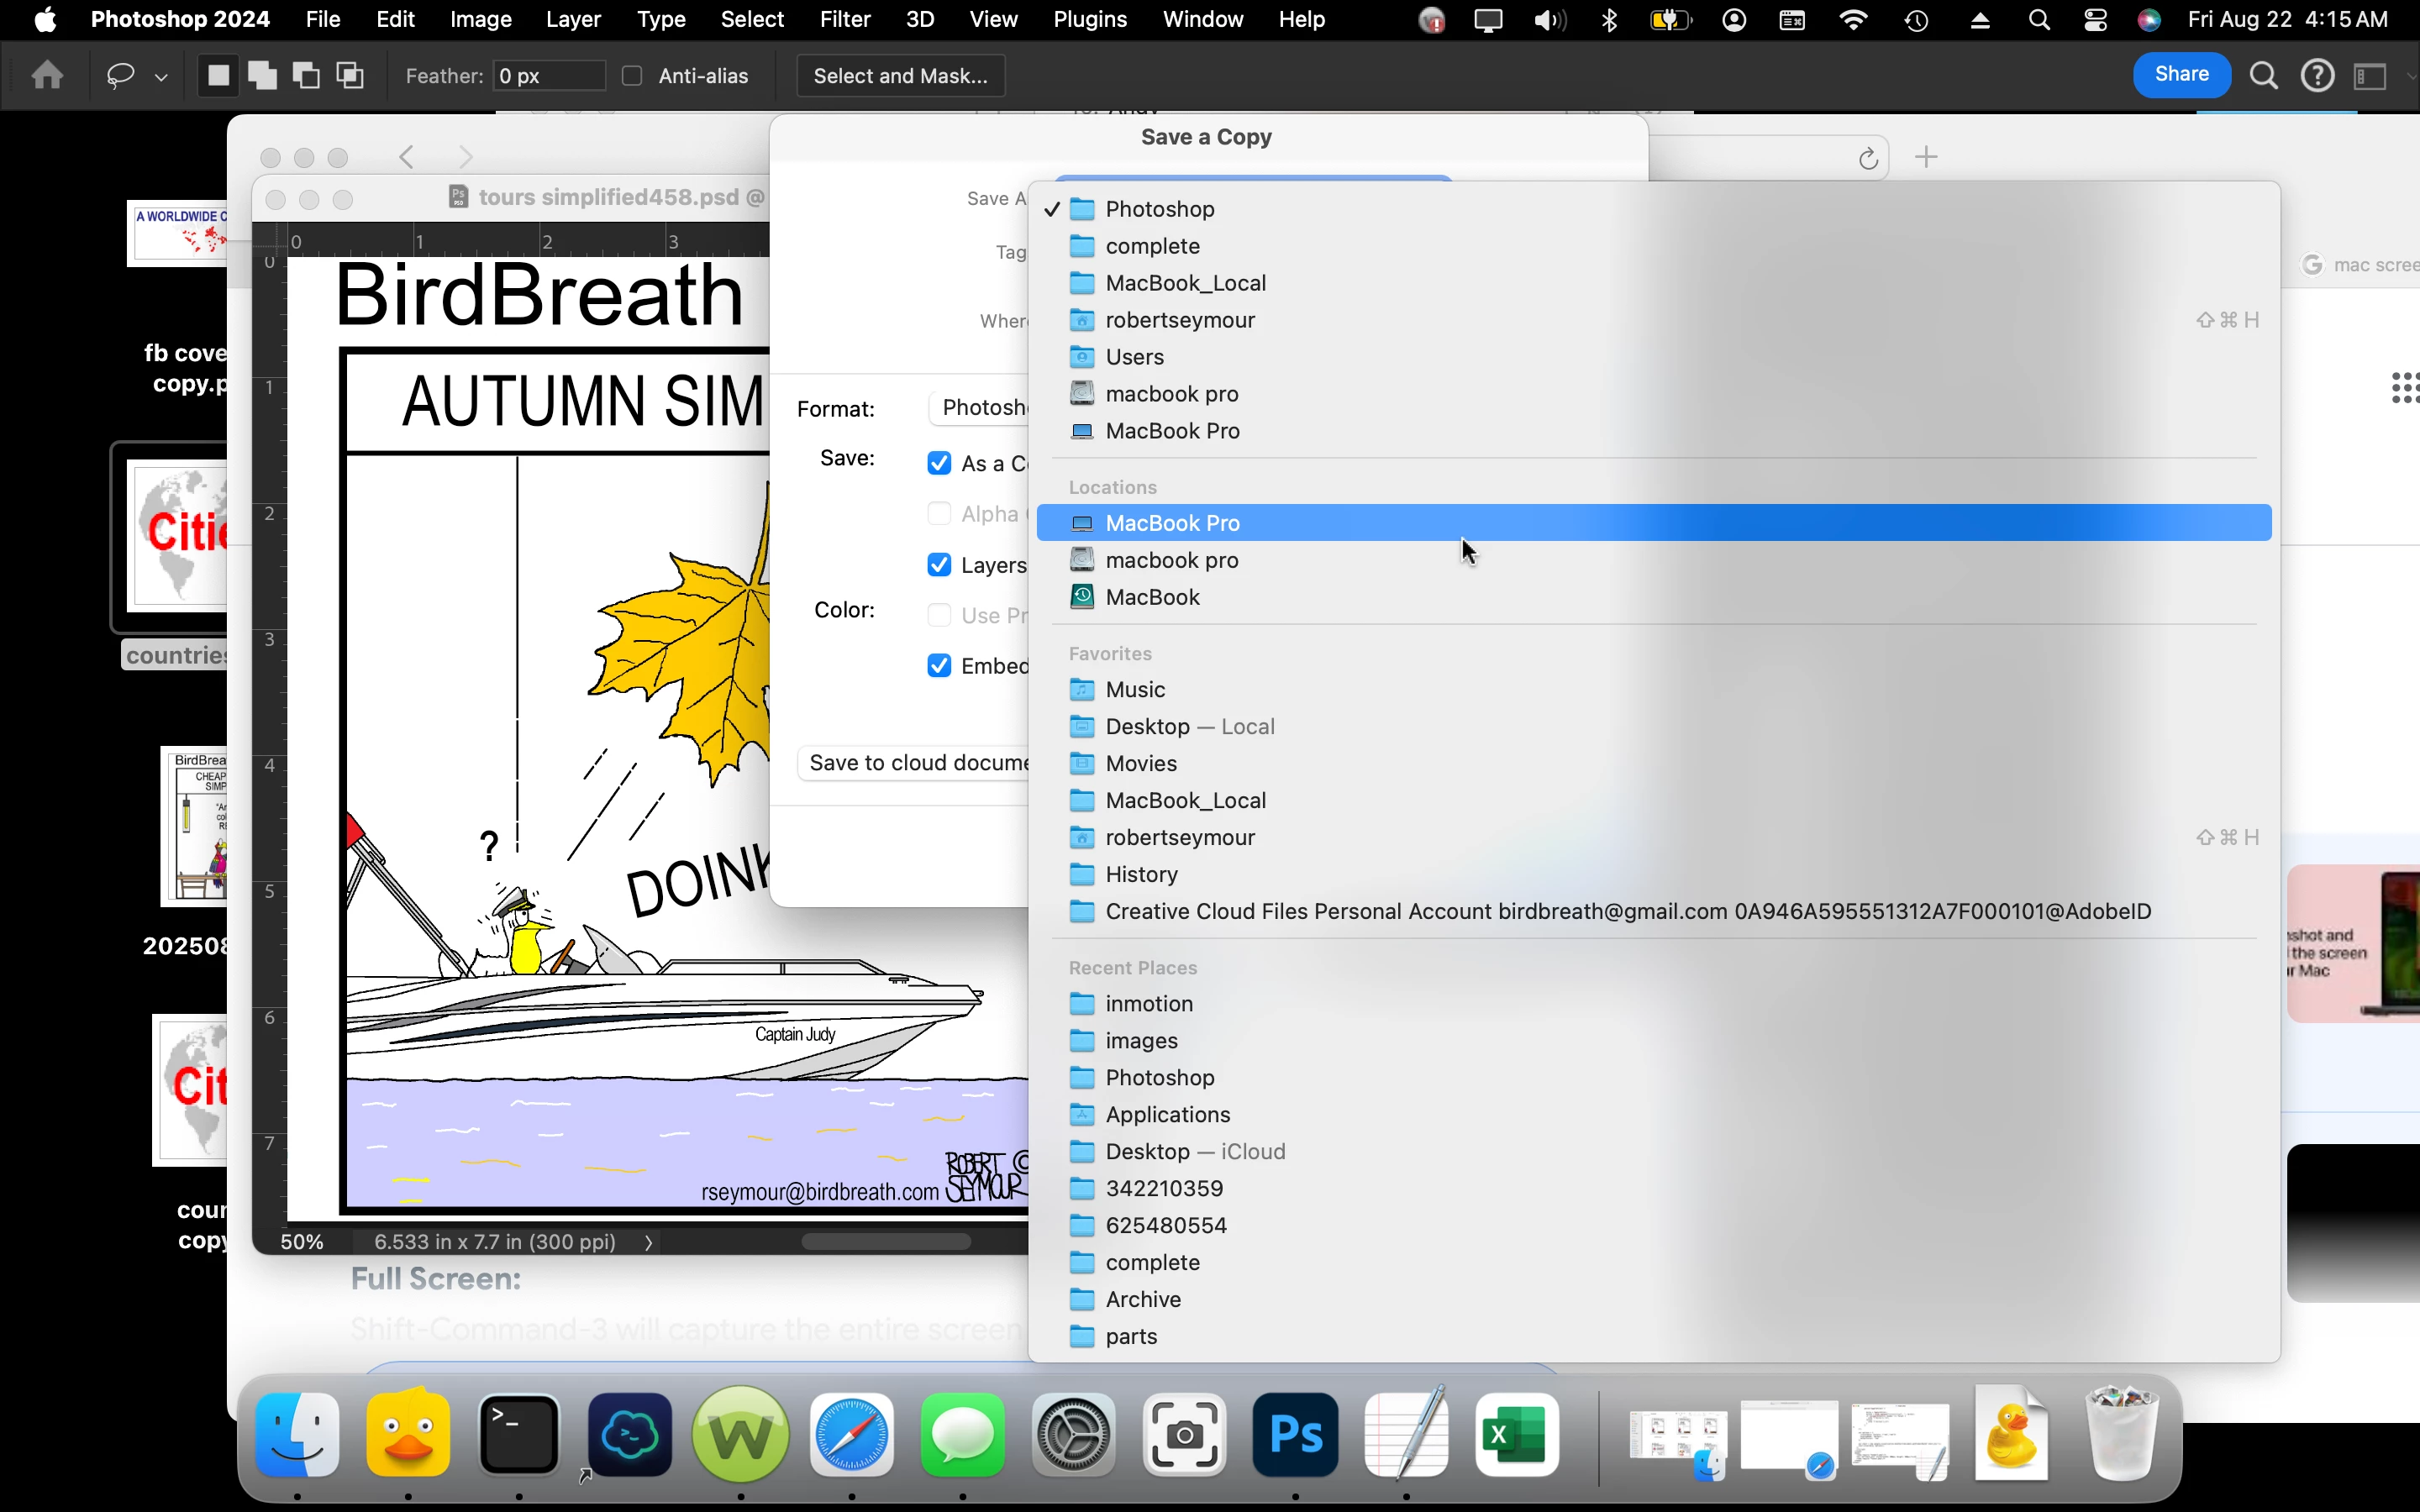Open the Lasso tool preset dropdown arrow

(x=161, y=77)
